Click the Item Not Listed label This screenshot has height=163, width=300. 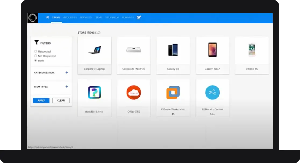tap(94, 112)
